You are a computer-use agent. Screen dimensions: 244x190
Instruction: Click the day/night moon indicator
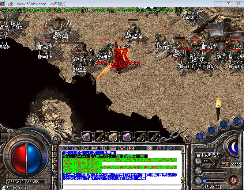click(x=233, y=147)
